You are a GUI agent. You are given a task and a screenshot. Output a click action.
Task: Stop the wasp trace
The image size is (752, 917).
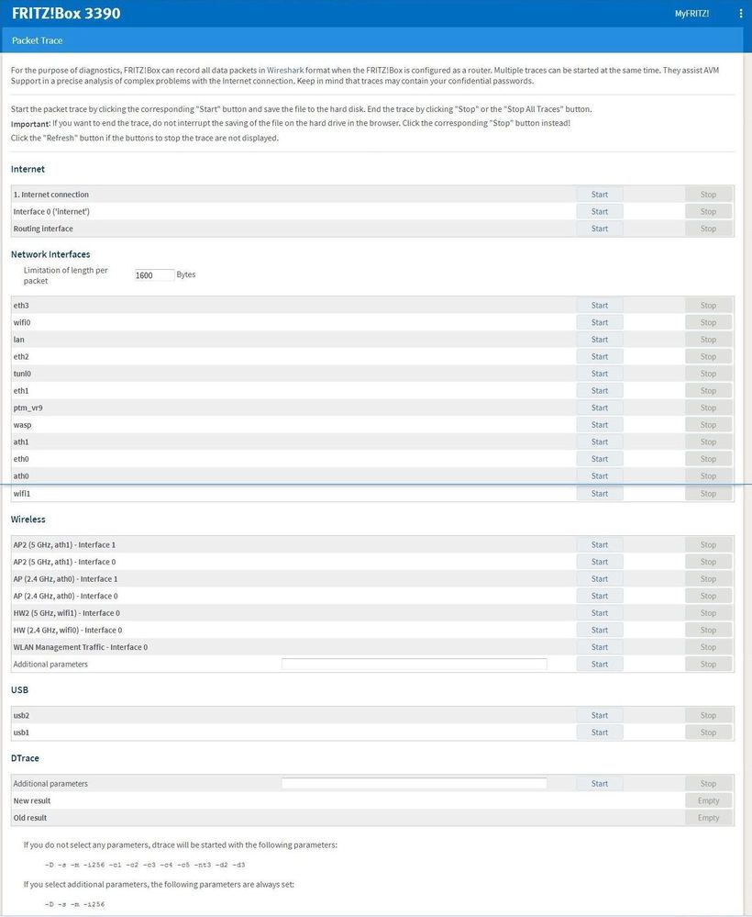coord(708,425)
